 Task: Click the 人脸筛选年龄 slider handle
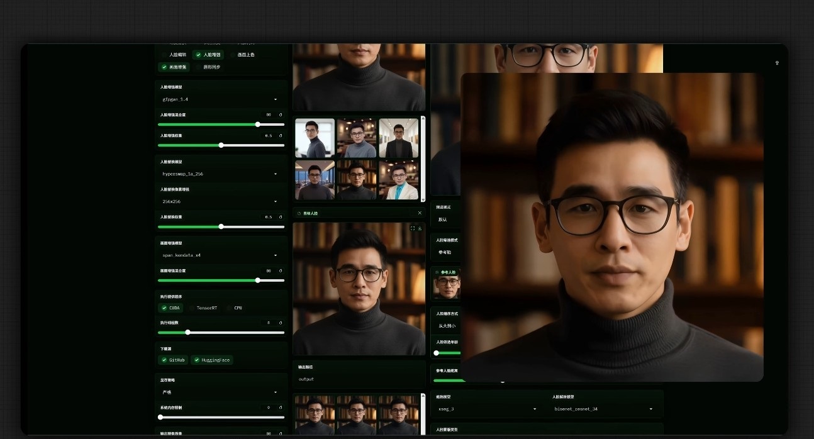point(437,353)
